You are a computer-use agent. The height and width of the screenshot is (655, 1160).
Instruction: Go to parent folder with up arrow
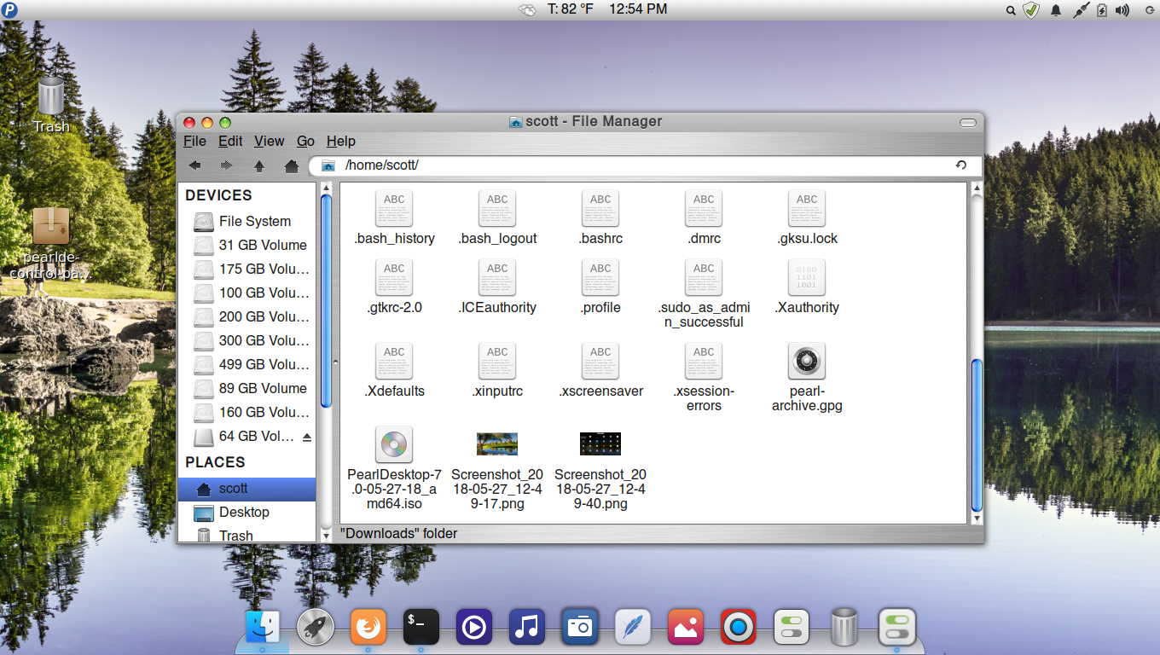pos(259,165)
